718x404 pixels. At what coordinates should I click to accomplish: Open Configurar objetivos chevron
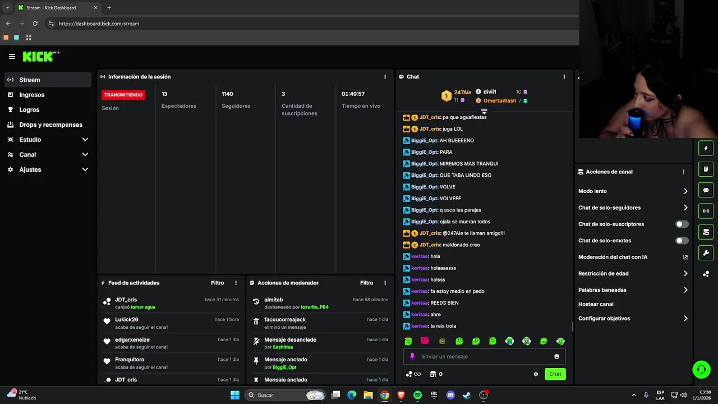point(685,319)
